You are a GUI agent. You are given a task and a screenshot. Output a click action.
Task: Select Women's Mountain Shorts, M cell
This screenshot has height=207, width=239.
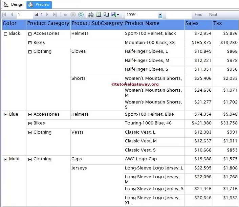[154, 93]
